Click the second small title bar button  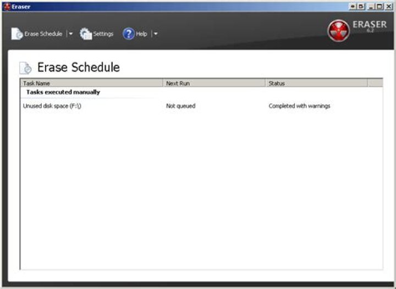tap(361, 7)
